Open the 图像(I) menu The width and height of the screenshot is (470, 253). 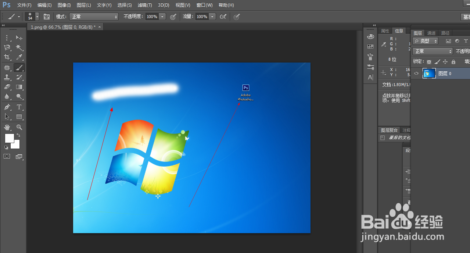64,5
